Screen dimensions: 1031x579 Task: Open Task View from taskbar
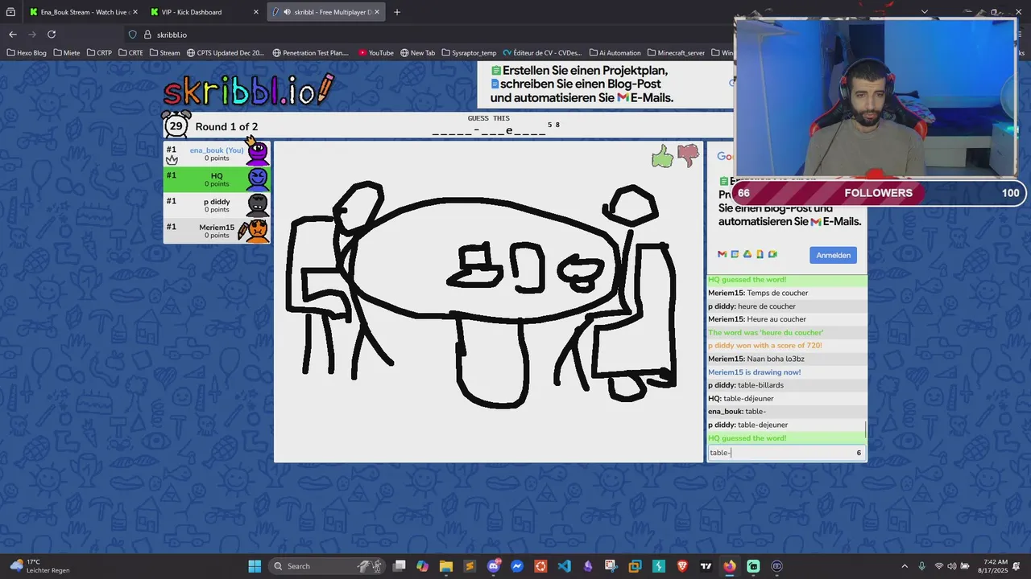point(399,566)
